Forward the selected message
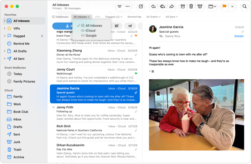Screen dimensions: 251x164 (172, 6)
